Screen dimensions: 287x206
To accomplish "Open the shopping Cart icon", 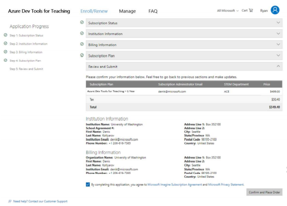I will [x=251, y=10].
